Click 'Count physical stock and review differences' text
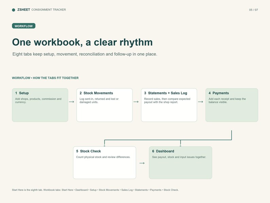The height and width of the screenshot is (203, 270). coord(103,157)
